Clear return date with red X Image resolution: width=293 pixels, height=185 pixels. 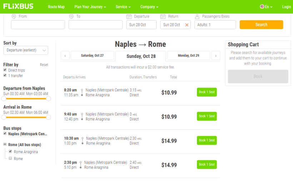(x=187, y=25)
